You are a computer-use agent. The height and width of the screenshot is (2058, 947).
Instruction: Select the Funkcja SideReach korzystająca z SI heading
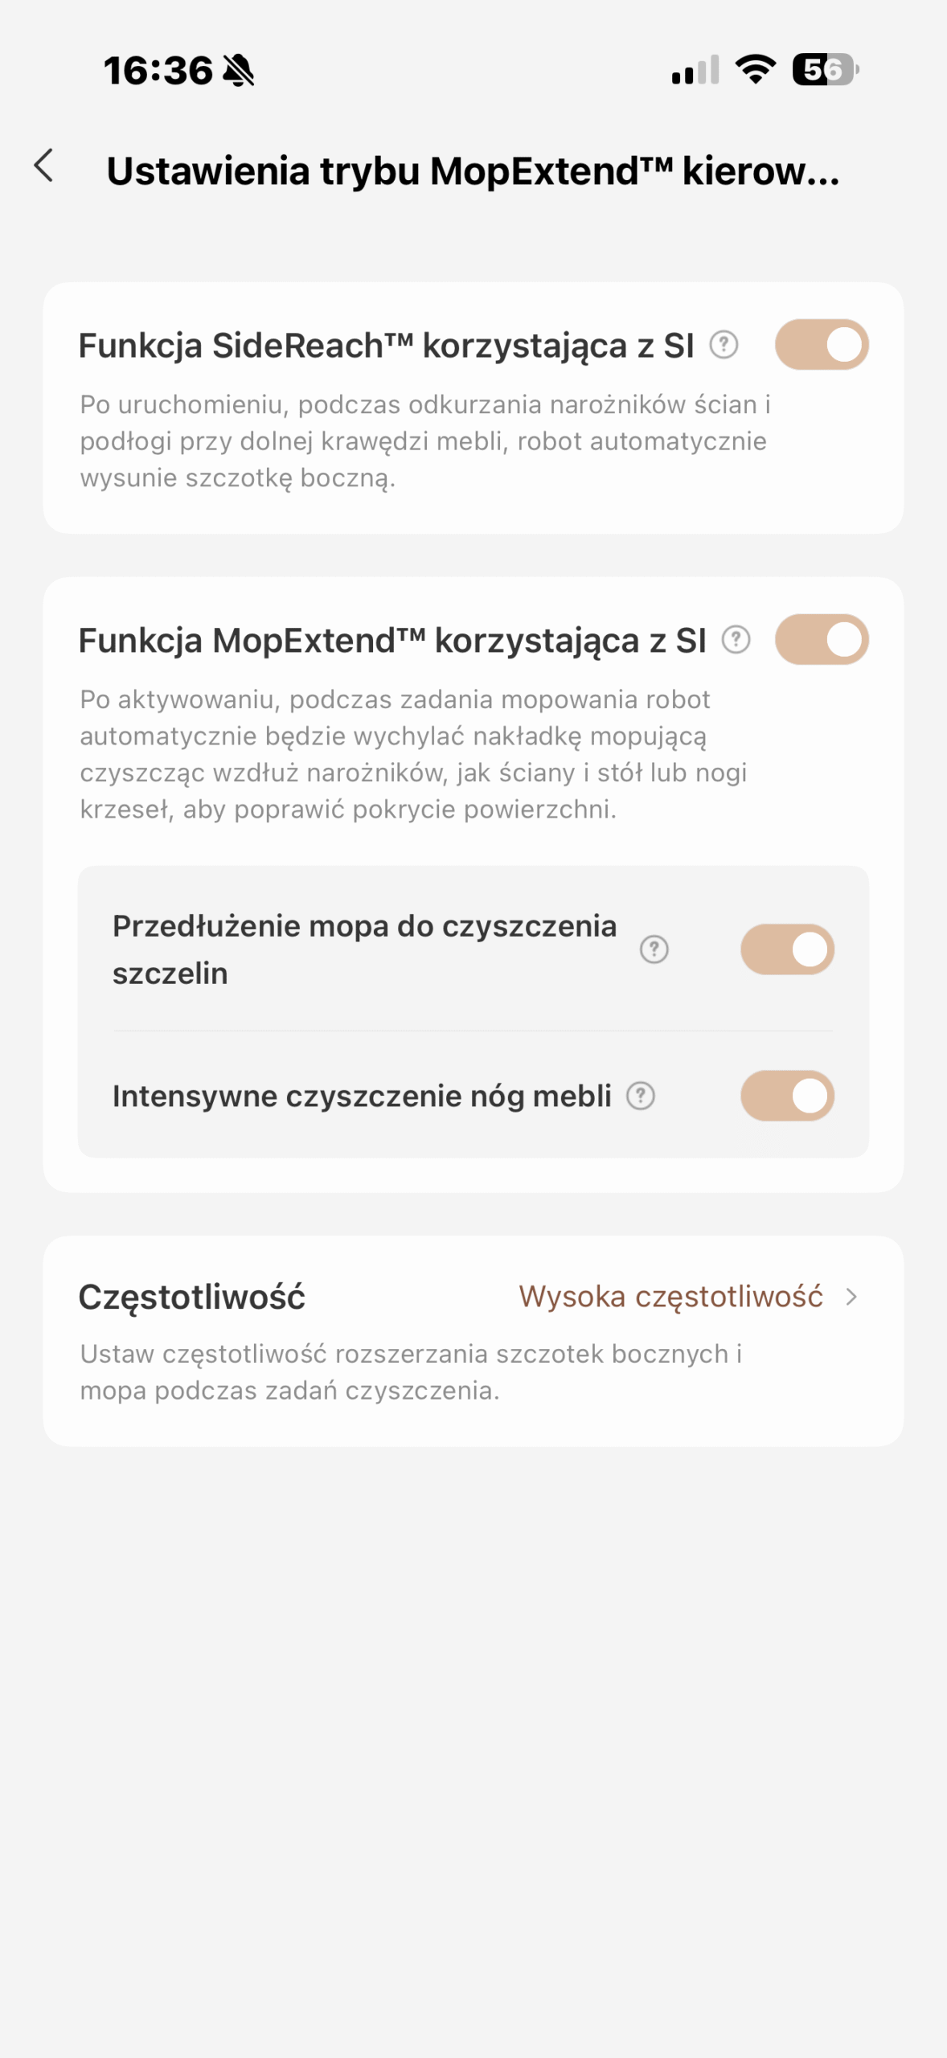tap(386, 346)
